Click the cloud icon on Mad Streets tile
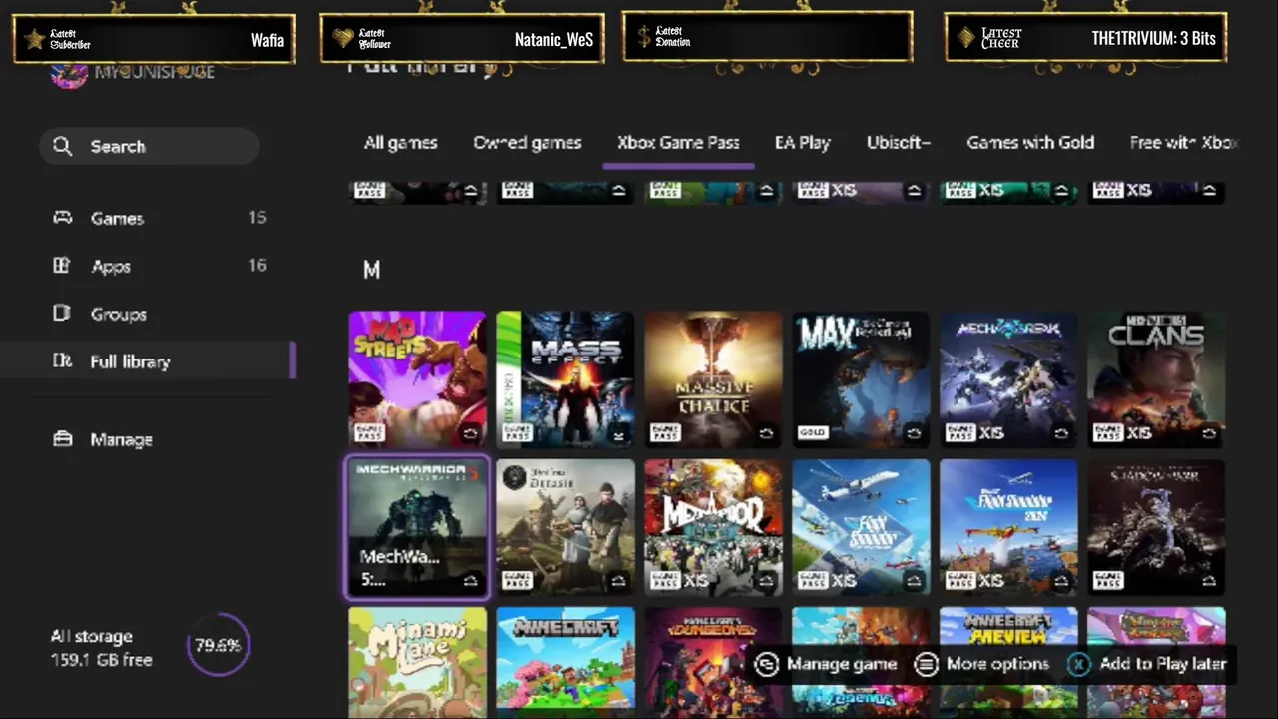 [470, 434]
